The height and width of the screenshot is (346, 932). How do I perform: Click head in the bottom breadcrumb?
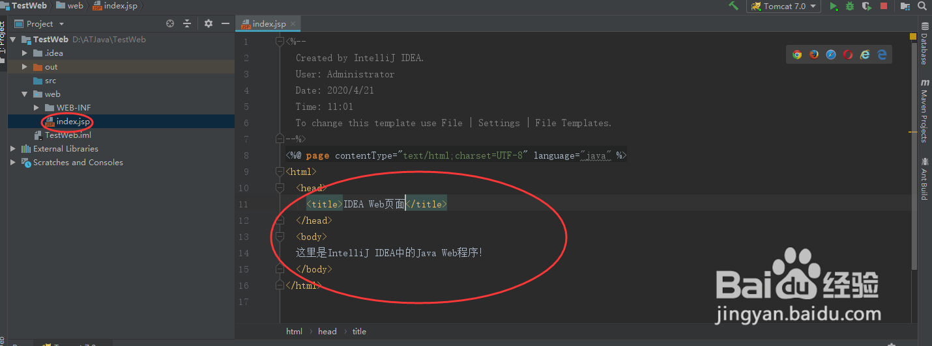pyautogui.click(x=327, y=331)
